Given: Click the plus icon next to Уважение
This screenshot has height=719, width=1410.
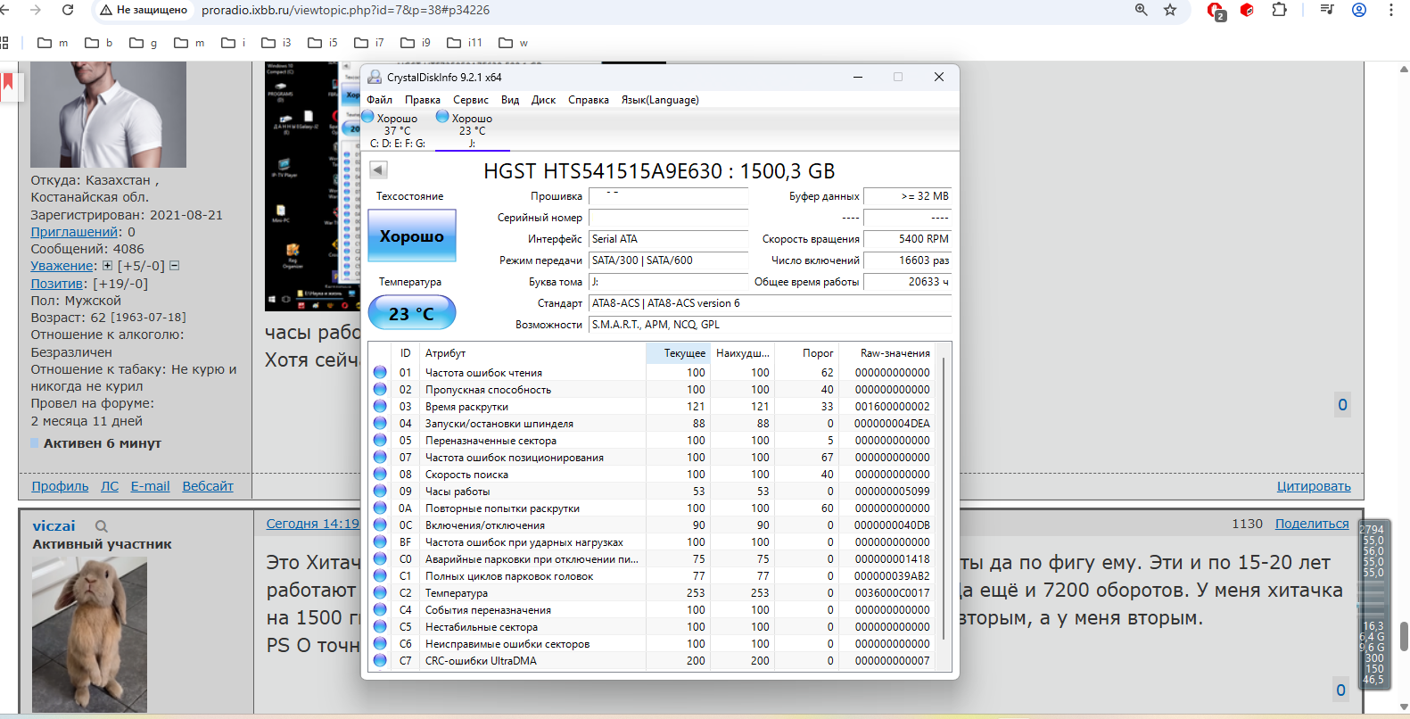Looking at the screenshot, I should click(x=107, y=266).
